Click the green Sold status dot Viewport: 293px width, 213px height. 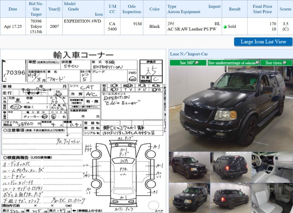tap(225, 27)
